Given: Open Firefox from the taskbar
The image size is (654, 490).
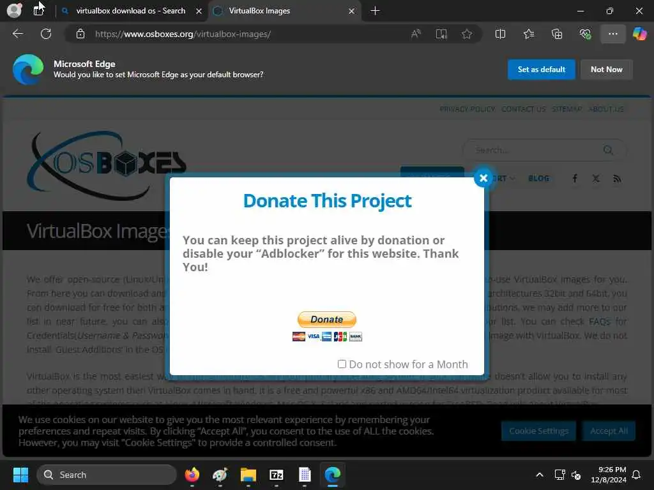Looking at the screenshot, I should pos(192,475).
